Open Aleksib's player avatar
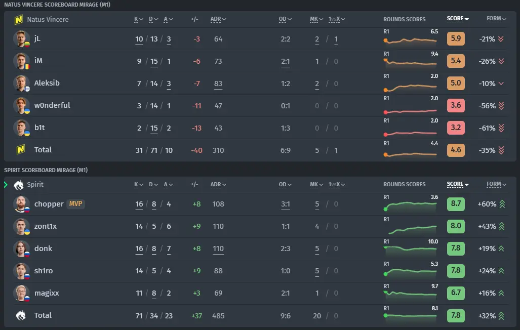 tap(21, 83)
